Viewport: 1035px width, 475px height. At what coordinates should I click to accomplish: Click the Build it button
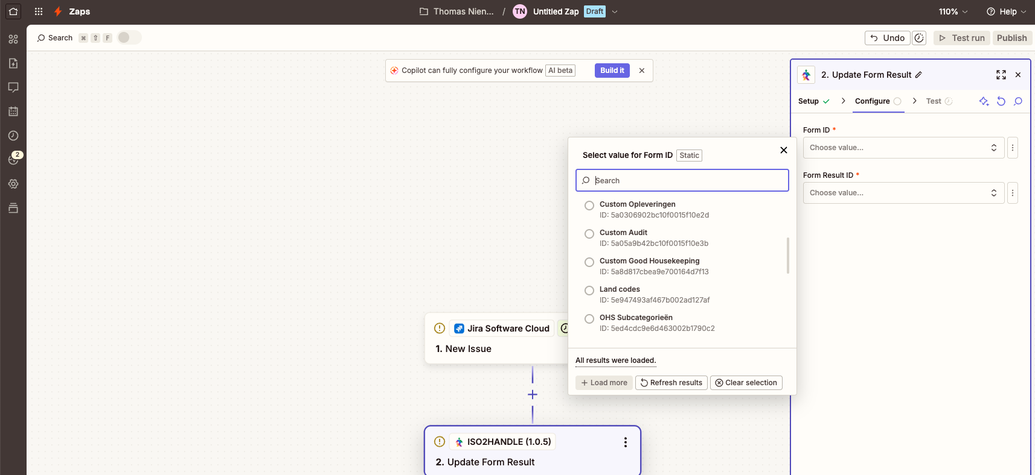coord(612,71)
